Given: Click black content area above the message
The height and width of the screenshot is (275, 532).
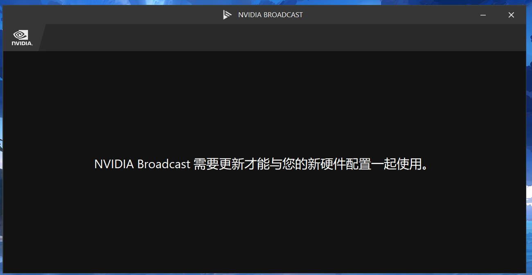Looking at the screenshot, I should pos(262,102).
